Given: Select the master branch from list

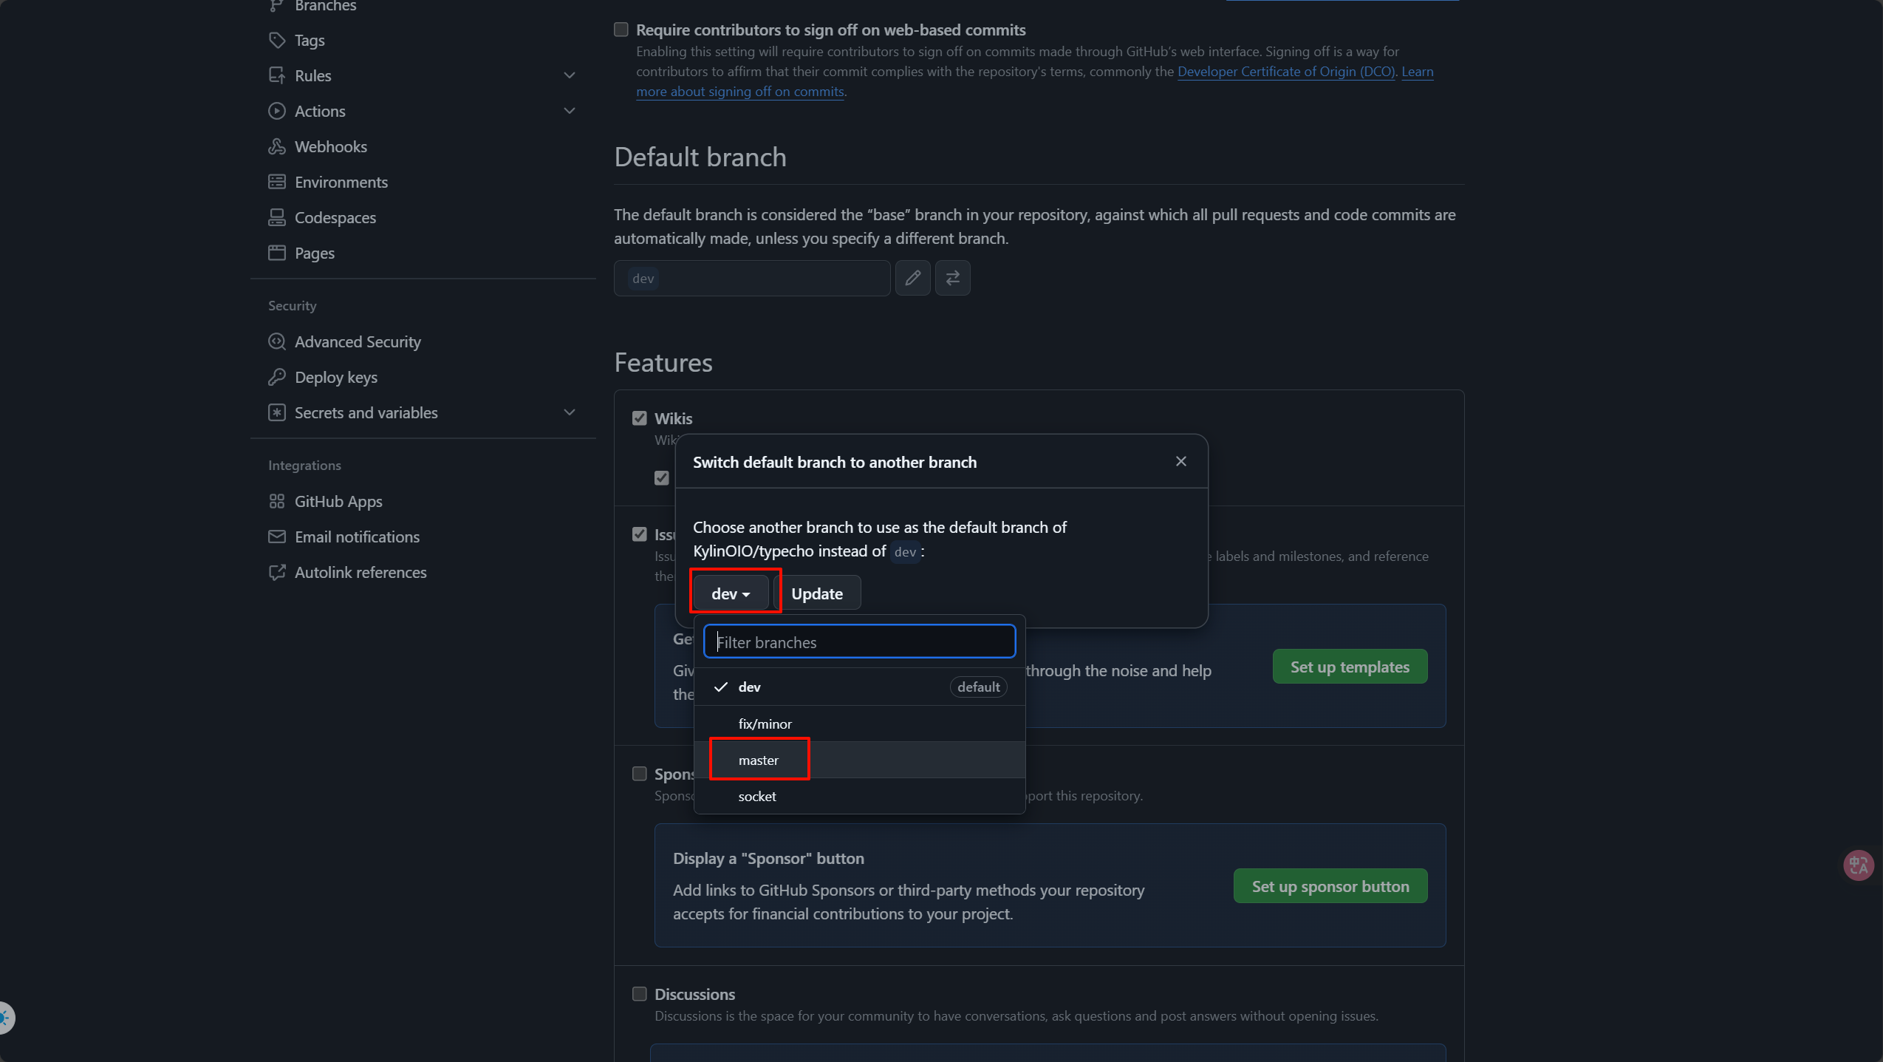Looking at the screenshot, I should click(x=759, y=760).
